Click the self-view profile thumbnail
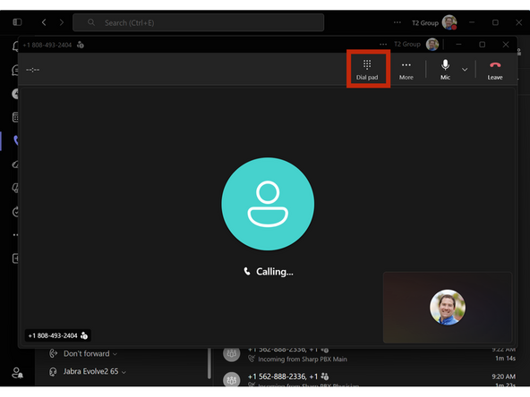Viewport: 530px width, 397px height. tap(448, 307)
